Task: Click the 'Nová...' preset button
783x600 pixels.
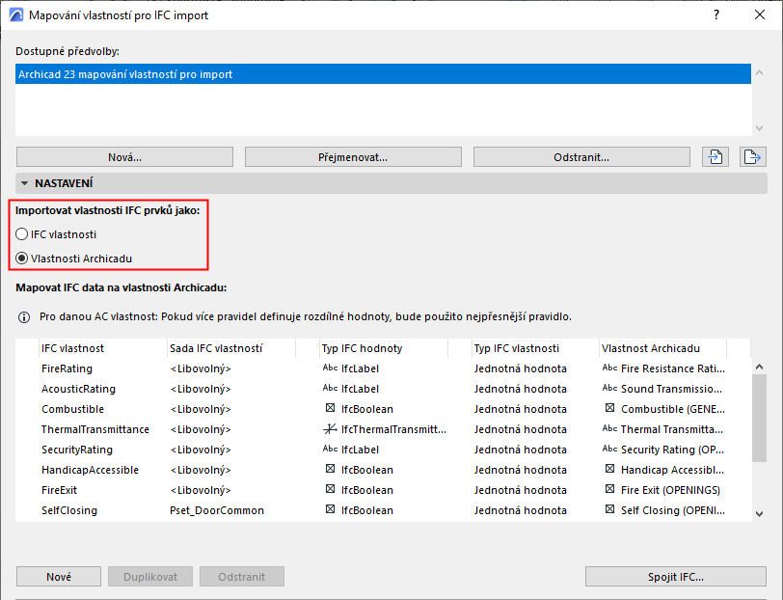Action: point(124,157)
